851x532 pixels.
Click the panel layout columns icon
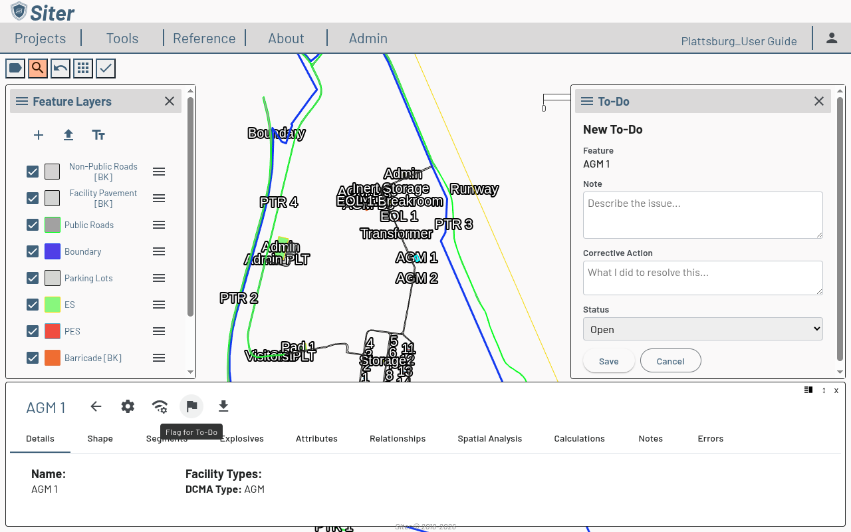tap(808, 390)
